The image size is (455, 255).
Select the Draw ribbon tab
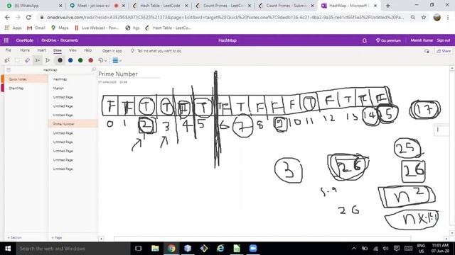point(58,50)
